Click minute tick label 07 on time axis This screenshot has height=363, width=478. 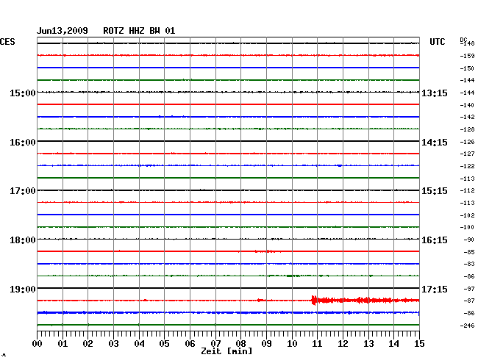215,344
